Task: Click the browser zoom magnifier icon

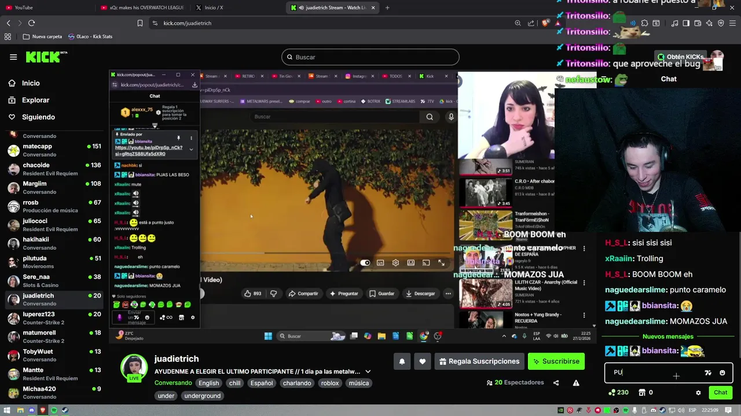Action: [518, 23]
